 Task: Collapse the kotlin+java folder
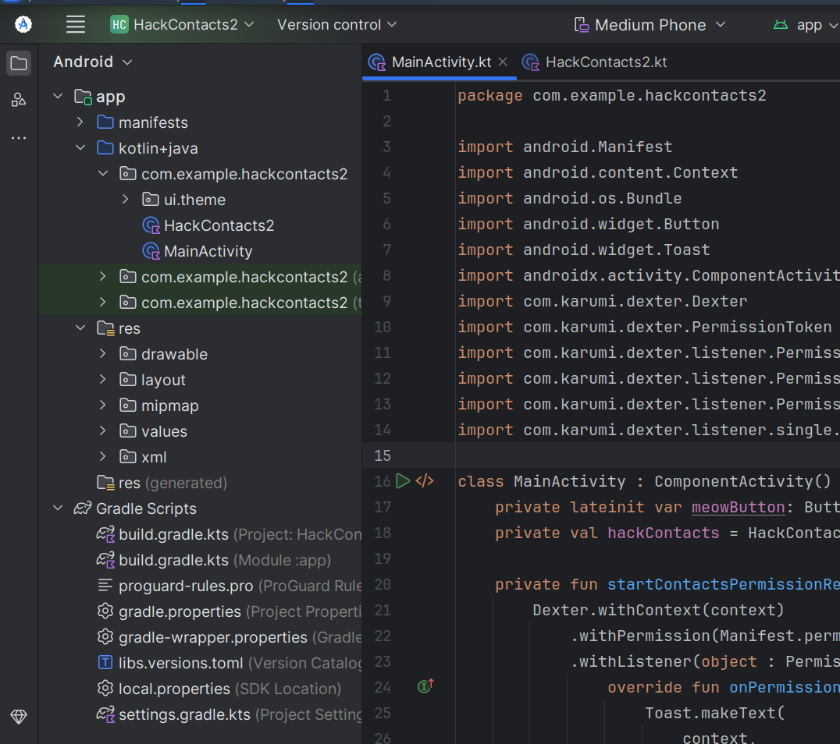(x=80, y=147)
